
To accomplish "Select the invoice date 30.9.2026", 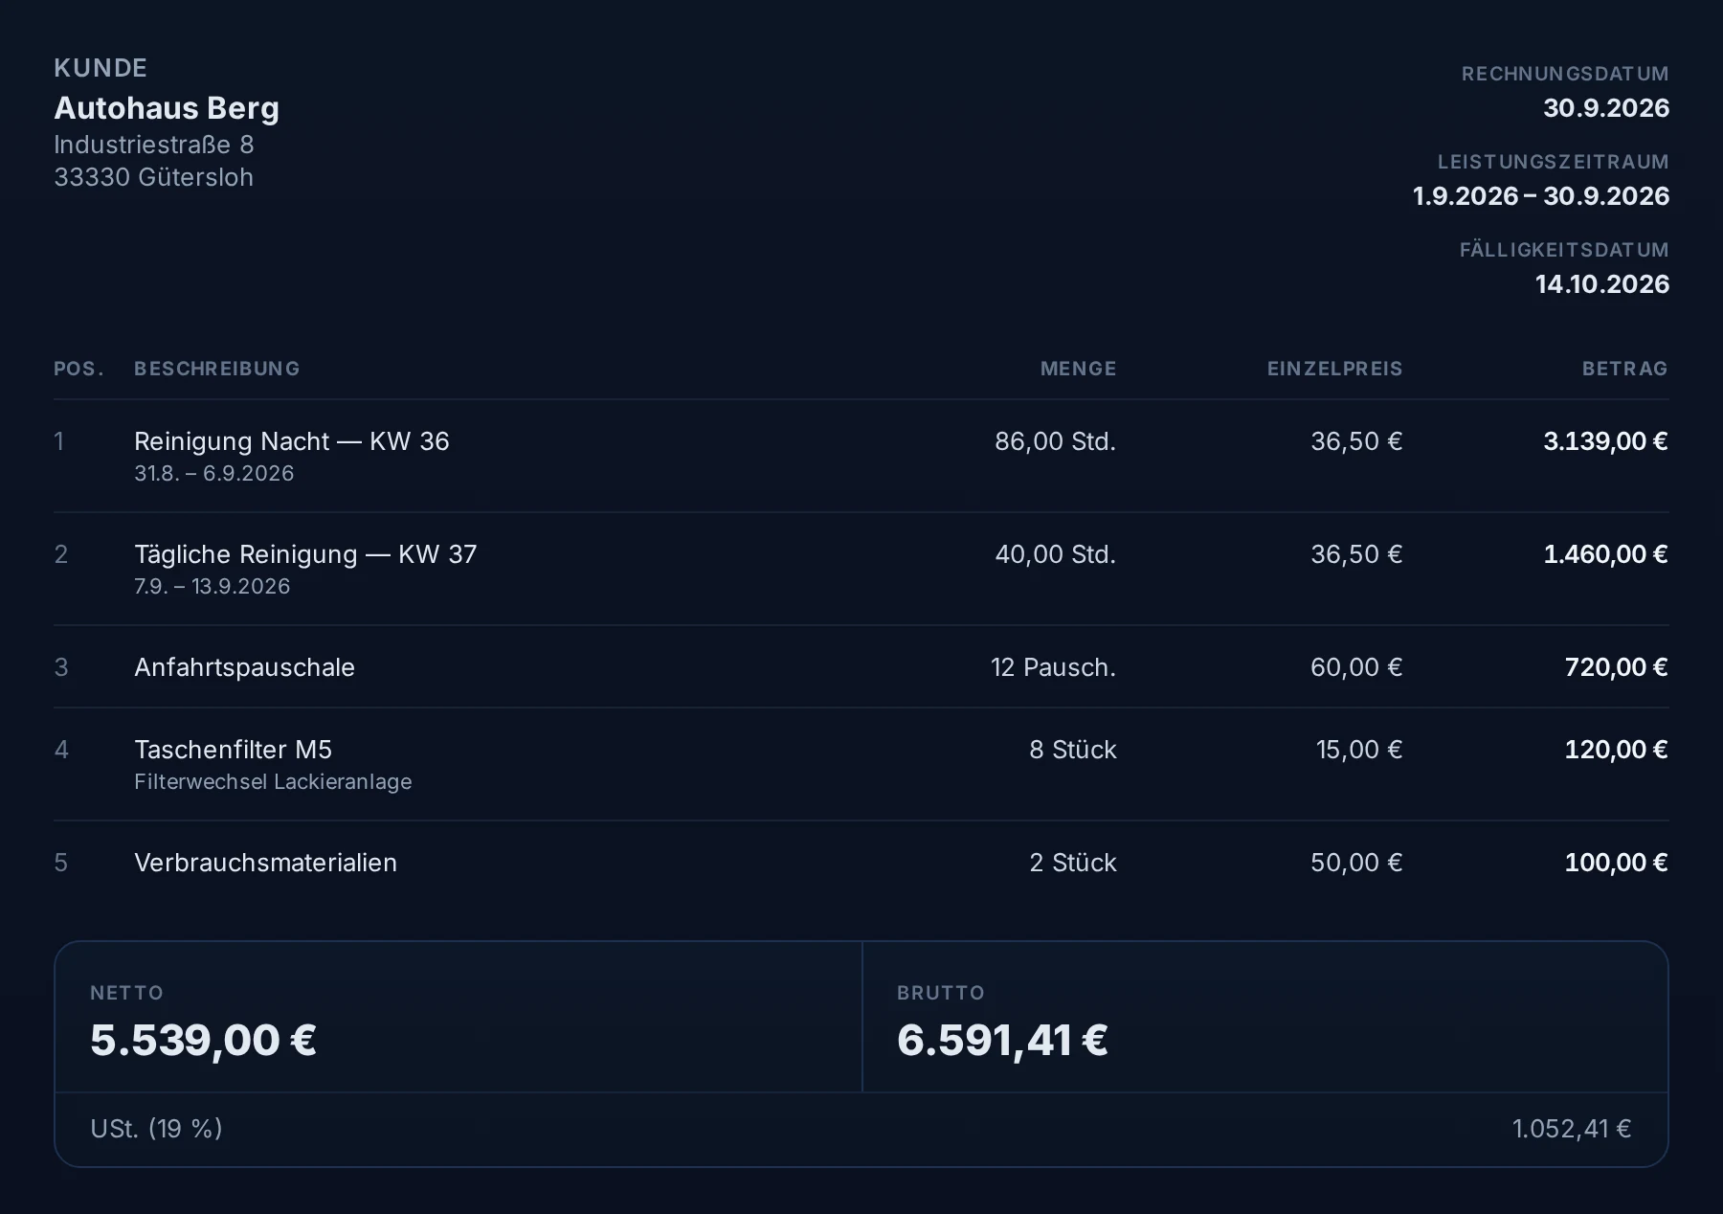I will [x=1606, y=108].
